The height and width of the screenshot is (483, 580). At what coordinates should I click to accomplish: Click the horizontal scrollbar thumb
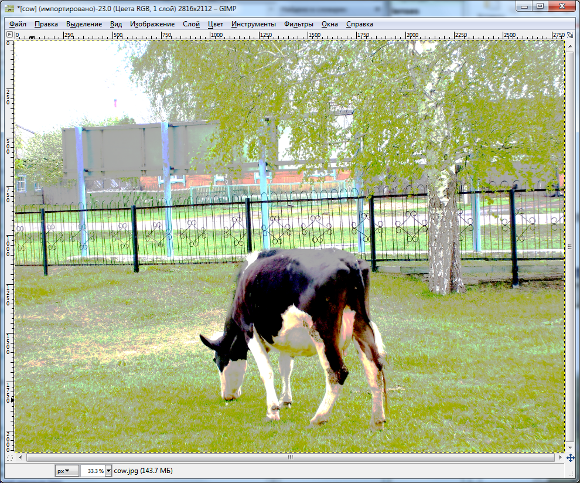(x=291, y=457)
